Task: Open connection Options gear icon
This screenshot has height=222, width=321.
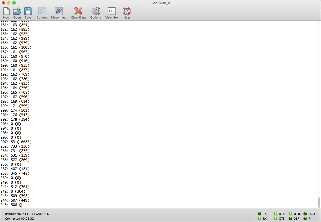Action: click(x=95, y=11)
